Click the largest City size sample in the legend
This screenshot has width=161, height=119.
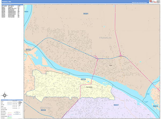pos(20,102)
